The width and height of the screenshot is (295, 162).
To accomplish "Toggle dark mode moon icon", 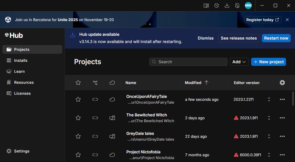I will (x=217, y=6).
